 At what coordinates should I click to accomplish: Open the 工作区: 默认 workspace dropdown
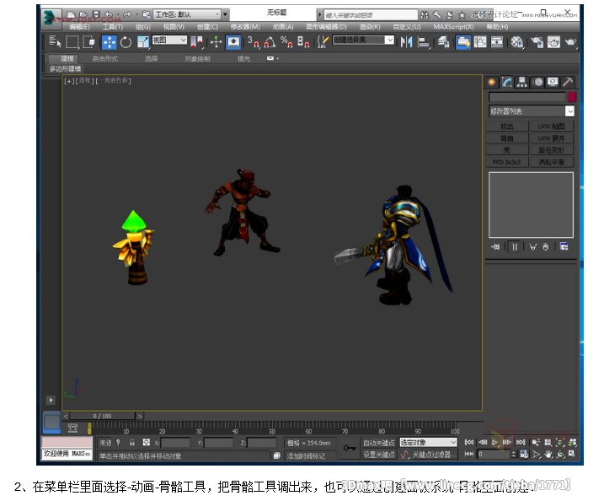(x=187, y=14)
